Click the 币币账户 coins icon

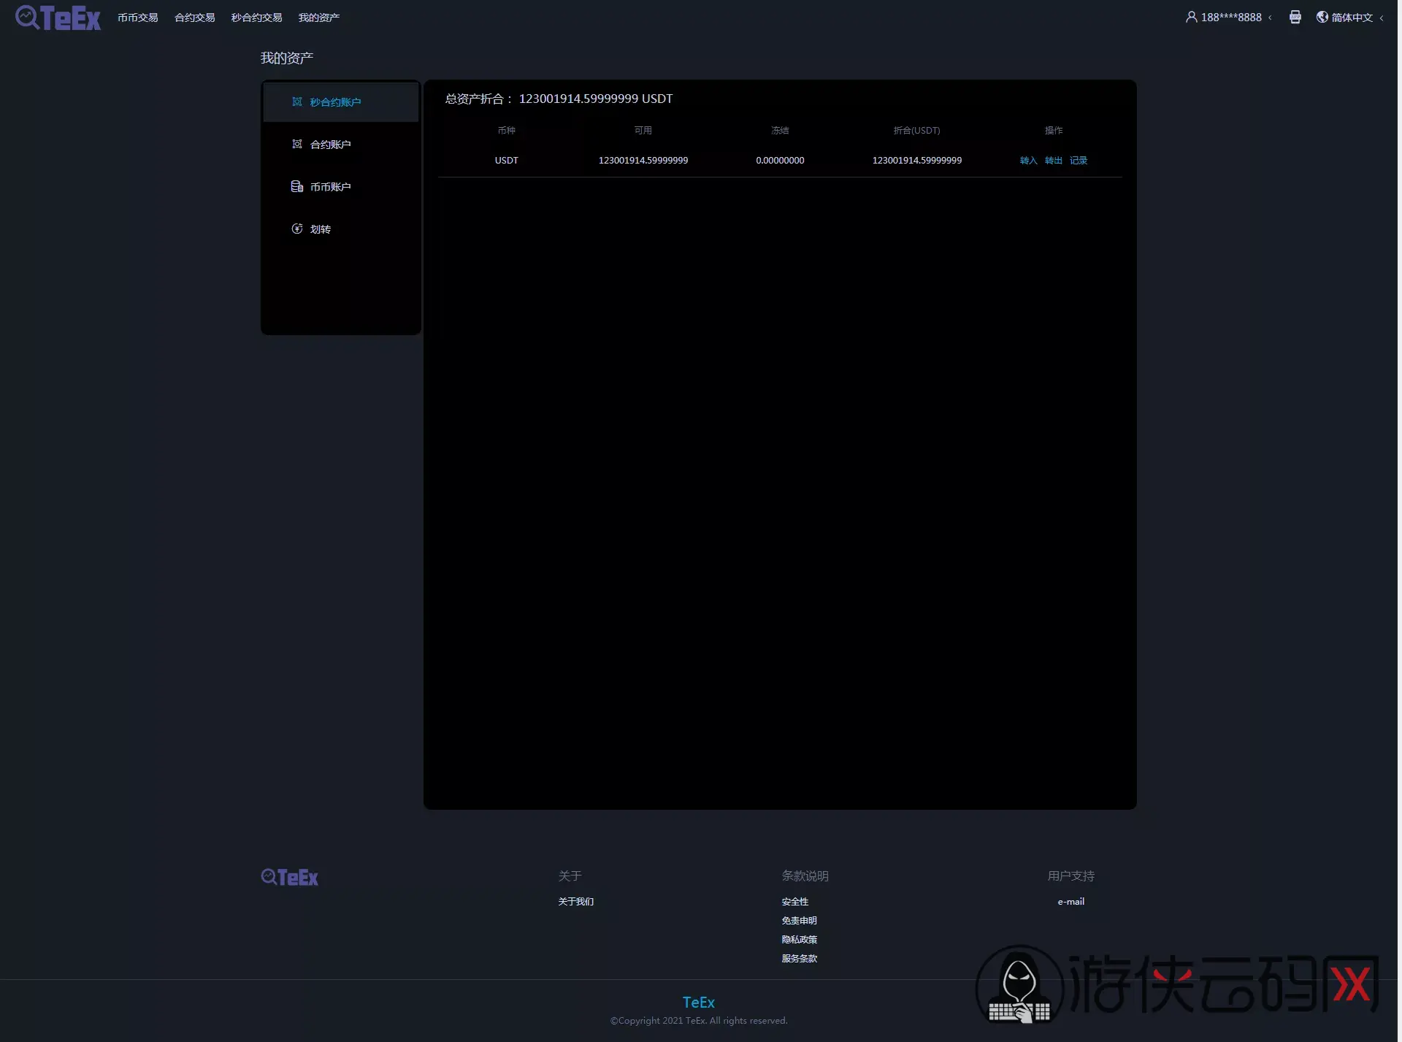coord(298,187)
